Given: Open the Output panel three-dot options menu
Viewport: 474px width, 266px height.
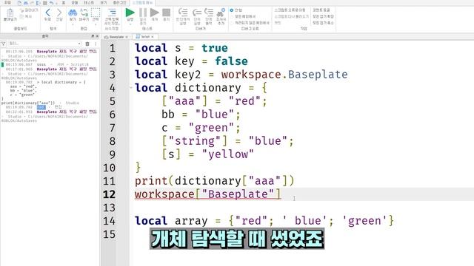Looking at the screenshot, I should click(x=96, y=44).
